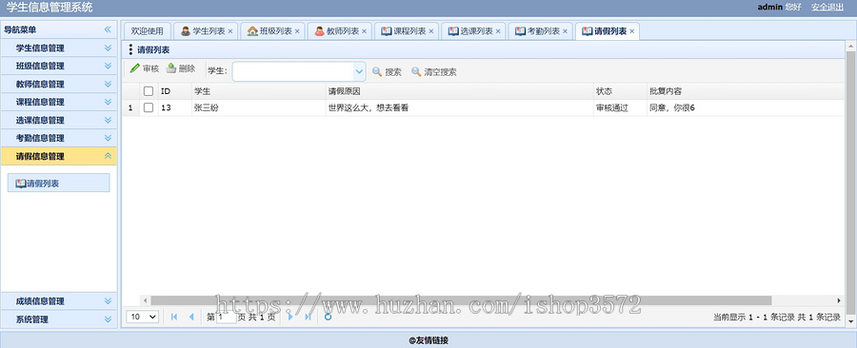
Task: Close the 选课列表 tab
Action: [498, 31]
